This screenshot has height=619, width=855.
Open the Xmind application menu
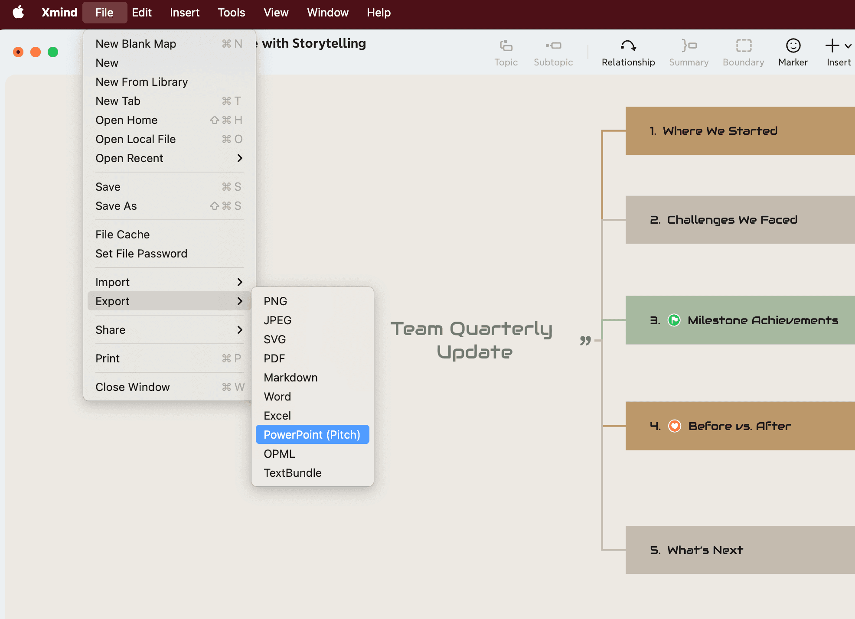pos(59,13)
